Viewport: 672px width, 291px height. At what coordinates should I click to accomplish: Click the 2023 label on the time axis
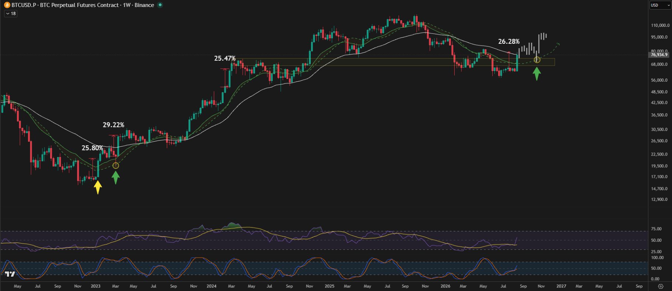point(96,286)
